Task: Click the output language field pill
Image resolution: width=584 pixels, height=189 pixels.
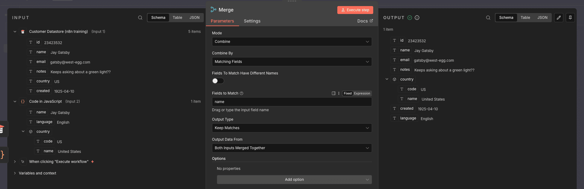Action: tap(405, 118)
